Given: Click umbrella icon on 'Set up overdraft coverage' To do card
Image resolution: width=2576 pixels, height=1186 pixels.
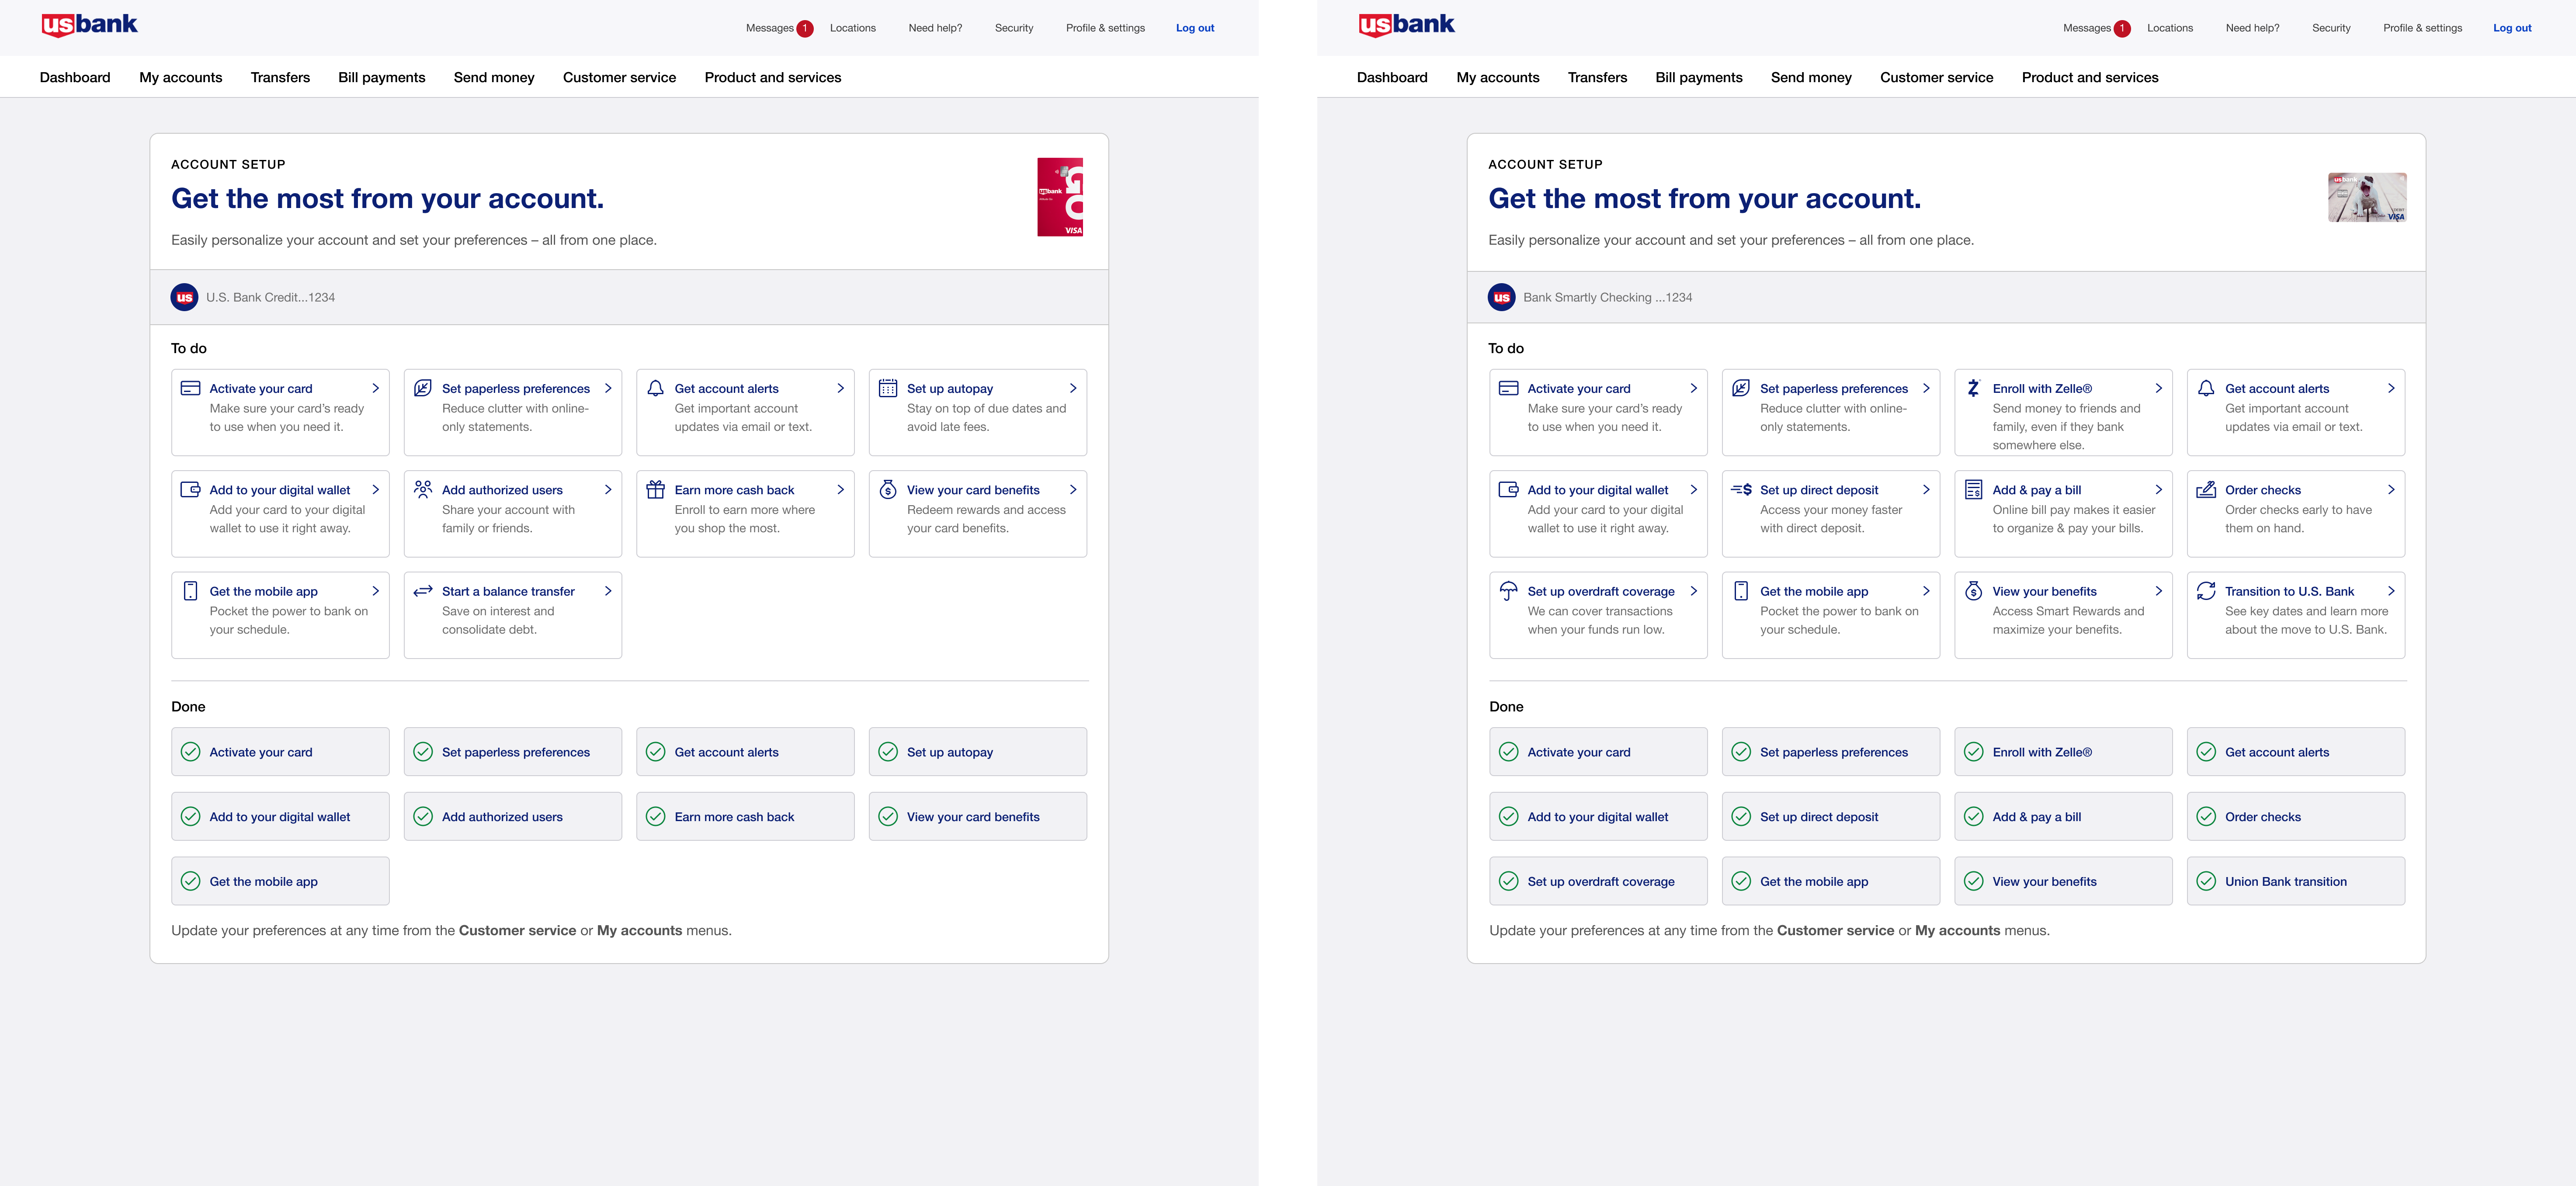Looking at the screenshot, I should pyautogui.click(x=1508, y=591).
